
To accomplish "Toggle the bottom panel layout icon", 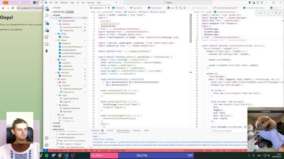I will pos(254,3).
